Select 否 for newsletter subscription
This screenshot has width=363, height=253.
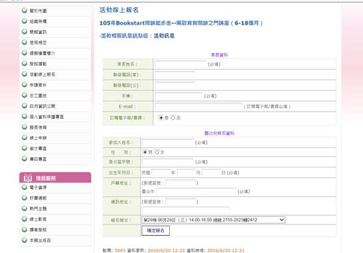point(173,118)
